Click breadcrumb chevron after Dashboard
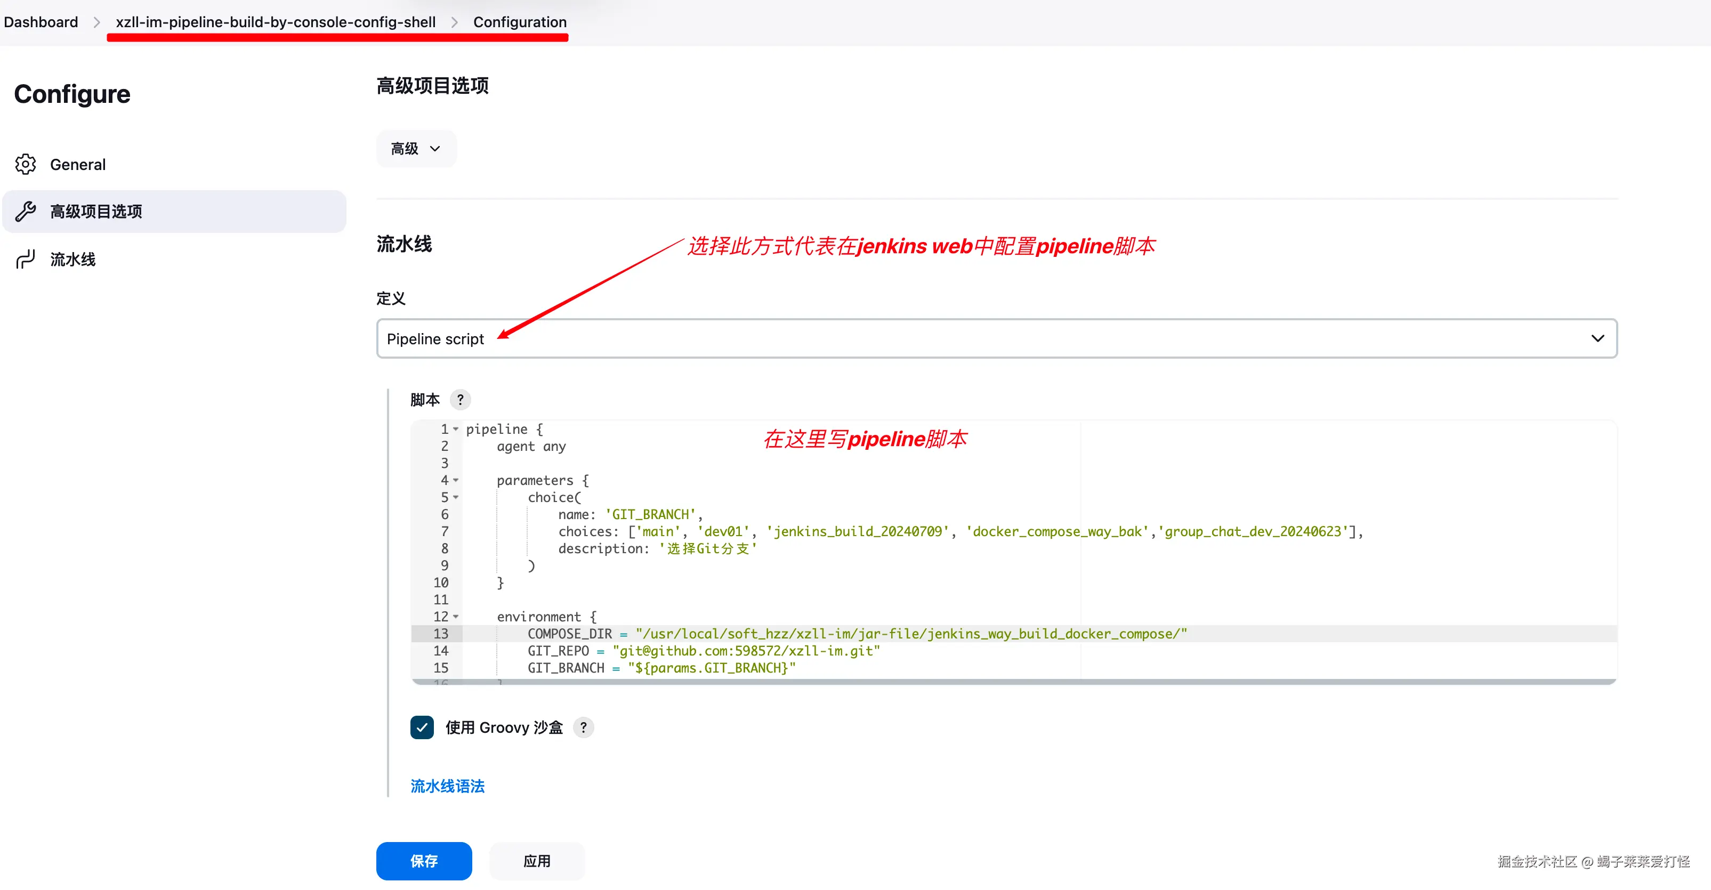1711x890 pixels. (97, 22)
